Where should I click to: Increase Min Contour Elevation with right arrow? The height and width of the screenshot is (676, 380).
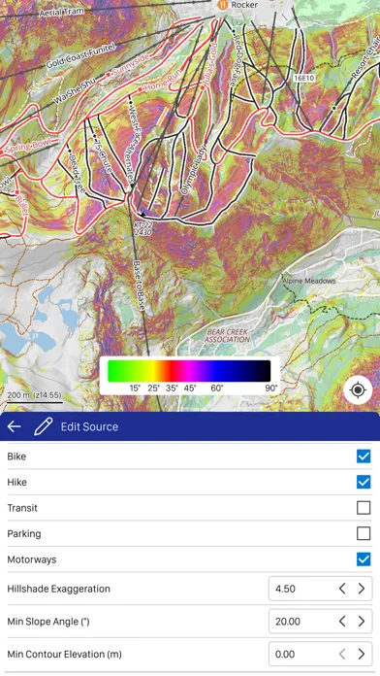[x=362, y=654]
